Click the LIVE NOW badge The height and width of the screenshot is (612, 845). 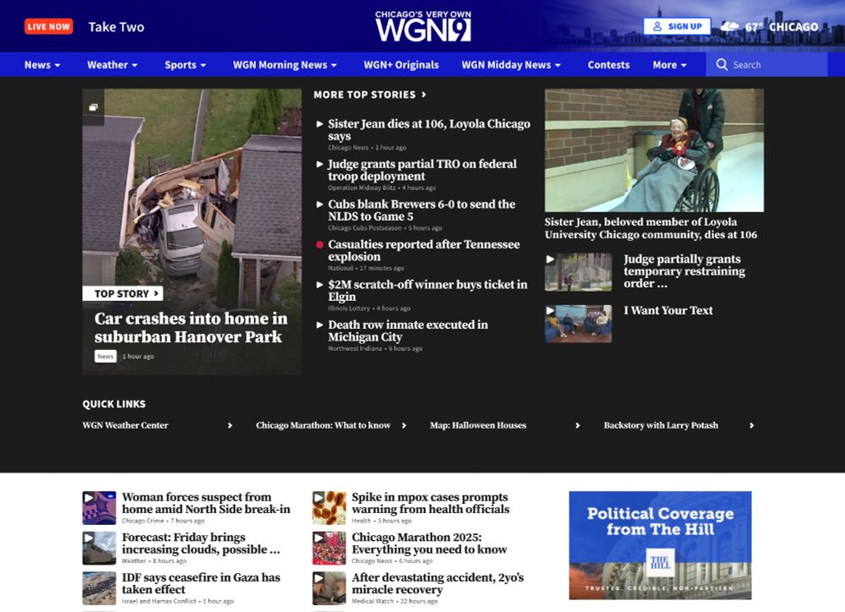pyautogui.click(x=48, y=26)
